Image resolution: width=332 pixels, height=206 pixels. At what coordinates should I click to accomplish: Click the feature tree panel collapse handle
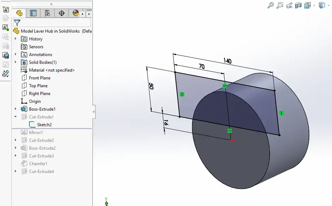point(94,112)
